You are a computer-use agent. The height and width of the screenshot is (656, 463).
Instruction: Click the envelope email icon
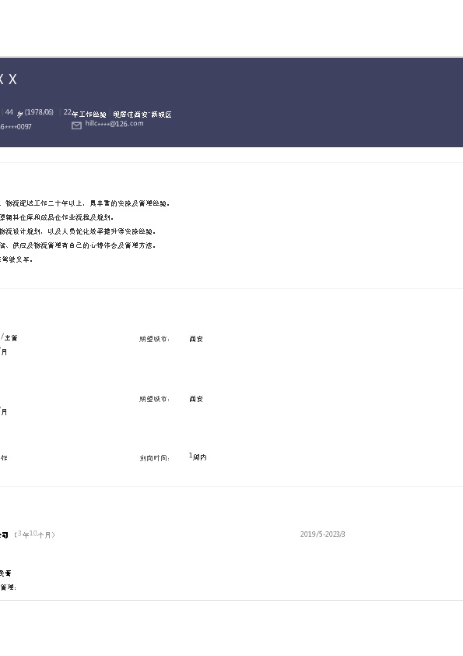76,125
